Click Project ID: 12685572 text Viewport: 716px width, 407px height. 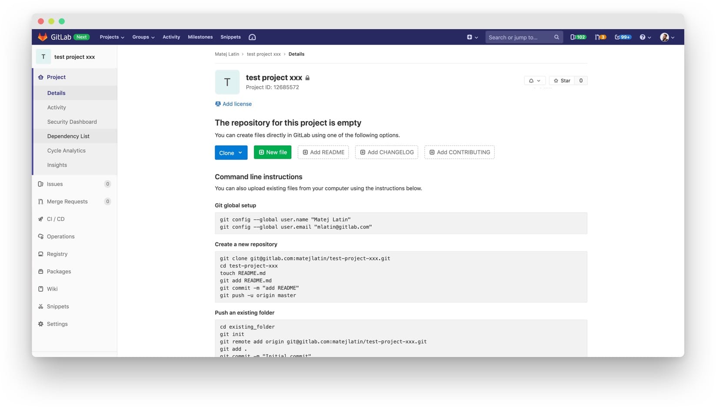click(x=273, y=87)
